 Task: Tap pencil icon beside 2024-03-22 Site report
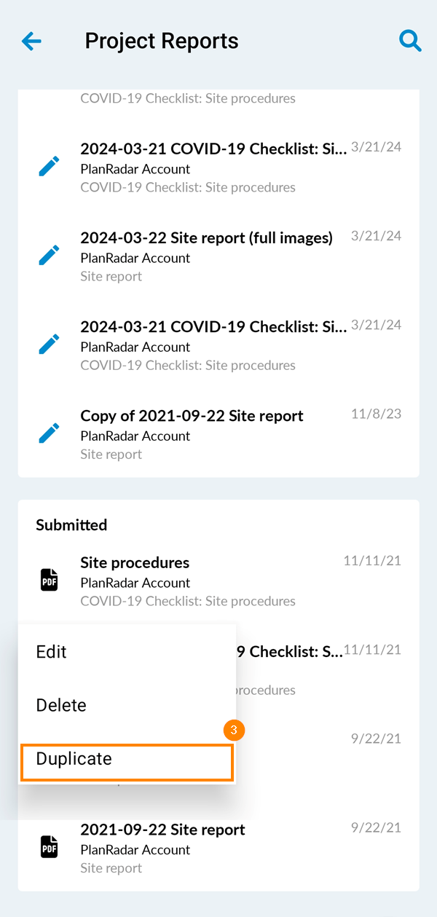pyautogui.click(x=49, y=256)
